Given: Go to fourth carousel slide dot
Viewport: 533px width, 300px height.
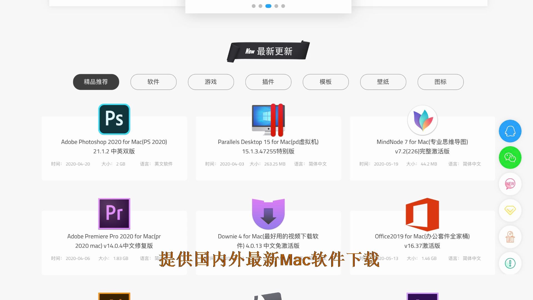Looking at the screenshot, I should (276, 6).
